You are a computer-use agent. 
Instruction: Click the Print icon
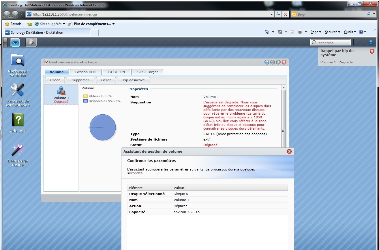[300, 32]
